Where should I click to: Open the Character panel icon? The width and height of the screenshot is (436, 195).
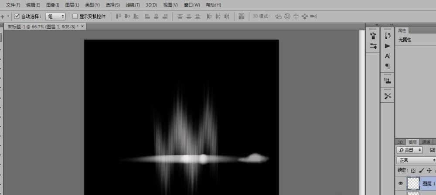click(x=388, y=56)
